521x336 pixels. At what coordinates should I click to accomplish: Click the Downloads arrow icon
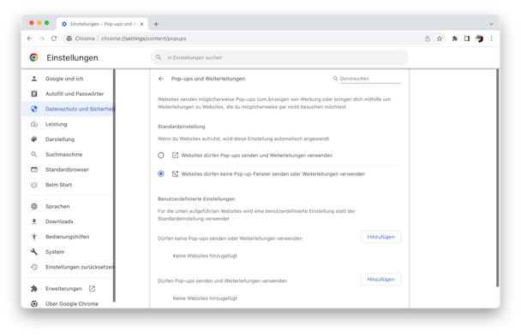point(34,221)
